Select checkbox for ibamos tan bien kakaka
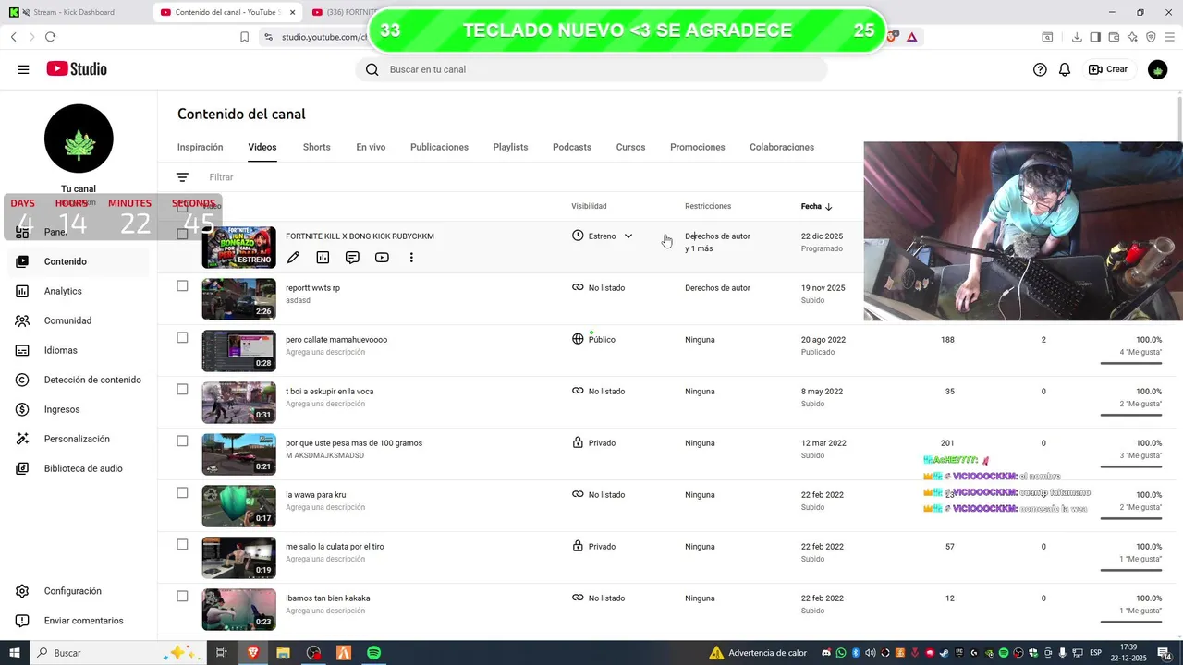This screenshot has width=1183, height=665. click(182, 596)
